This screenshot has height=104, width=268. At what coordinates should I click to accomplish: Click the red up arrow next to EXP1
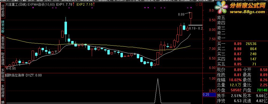point(74,4)
